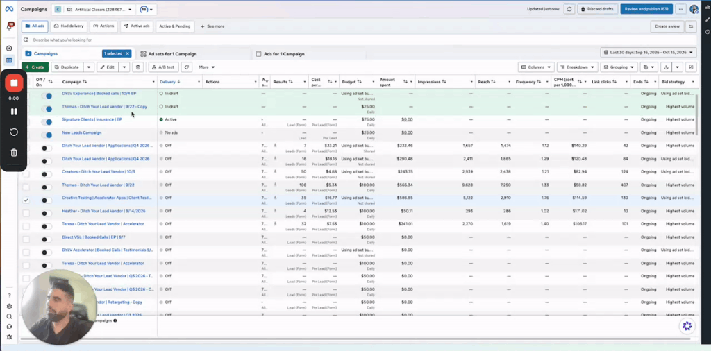Turn on Creators Ditch Your Lead Vendor 10/3 campaign
The image size is (711, 351).
[x=47, y=174]
